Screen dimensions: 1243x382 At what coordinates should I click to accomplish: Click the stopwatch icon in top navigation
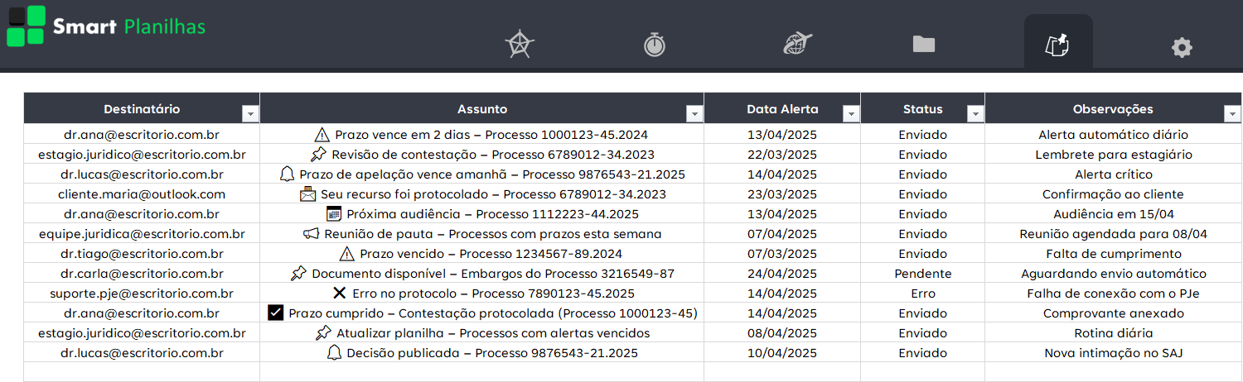pos(655,44)
